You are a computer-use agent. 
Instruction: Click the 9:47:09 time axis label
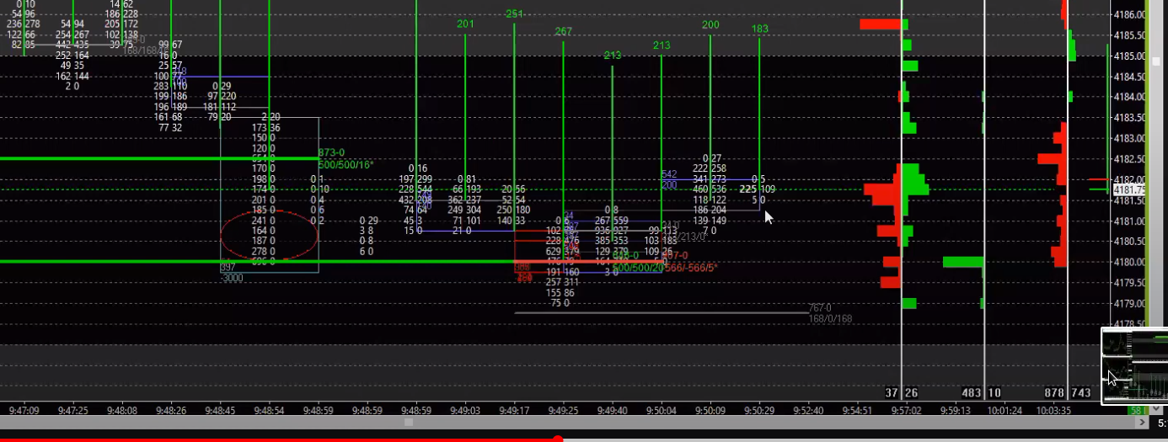24,410
